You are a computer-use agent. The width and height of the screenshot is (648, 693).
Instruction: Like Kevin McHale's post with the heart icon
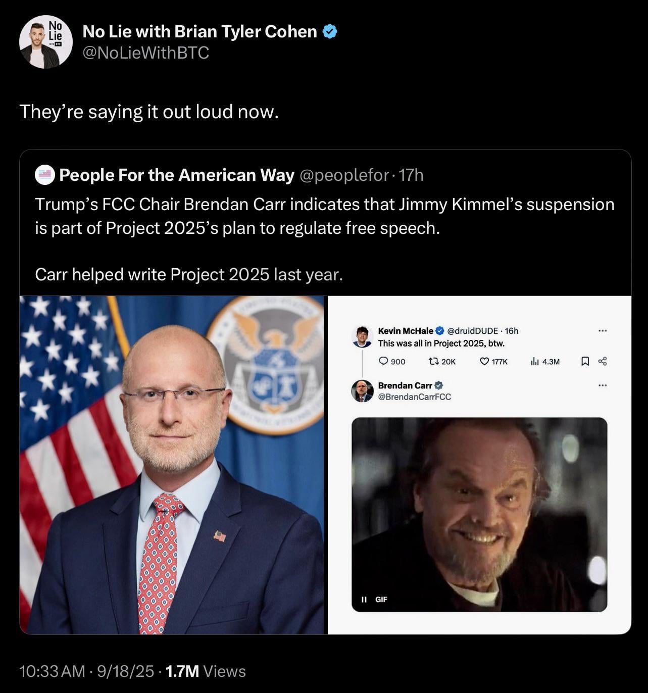coord(484,361)
